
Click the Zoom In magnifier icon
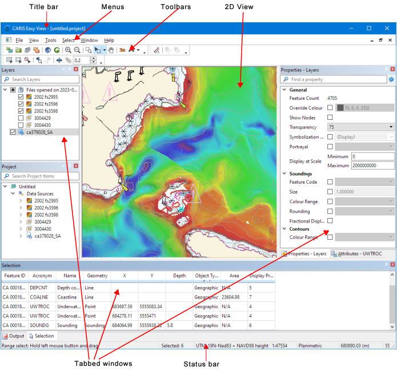click(x=68, y=50)
